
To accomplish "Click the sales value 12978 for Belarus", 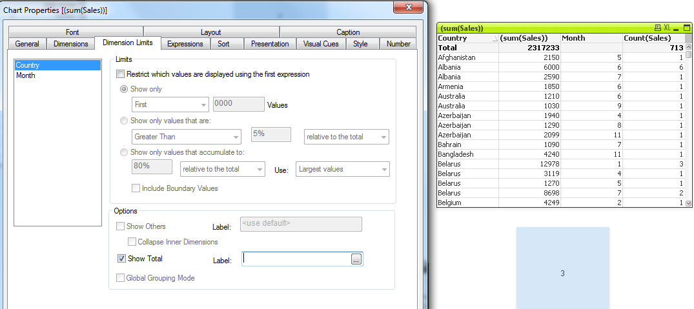I will [549, 164].
